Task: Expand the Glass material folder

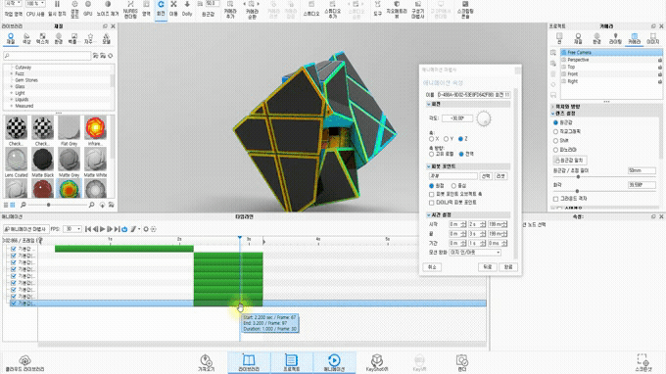Action: [x=12, y=86]
